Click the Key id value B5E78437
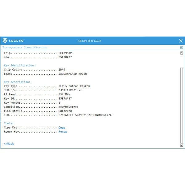Screen dimensions: 185x185 point(65,98)
